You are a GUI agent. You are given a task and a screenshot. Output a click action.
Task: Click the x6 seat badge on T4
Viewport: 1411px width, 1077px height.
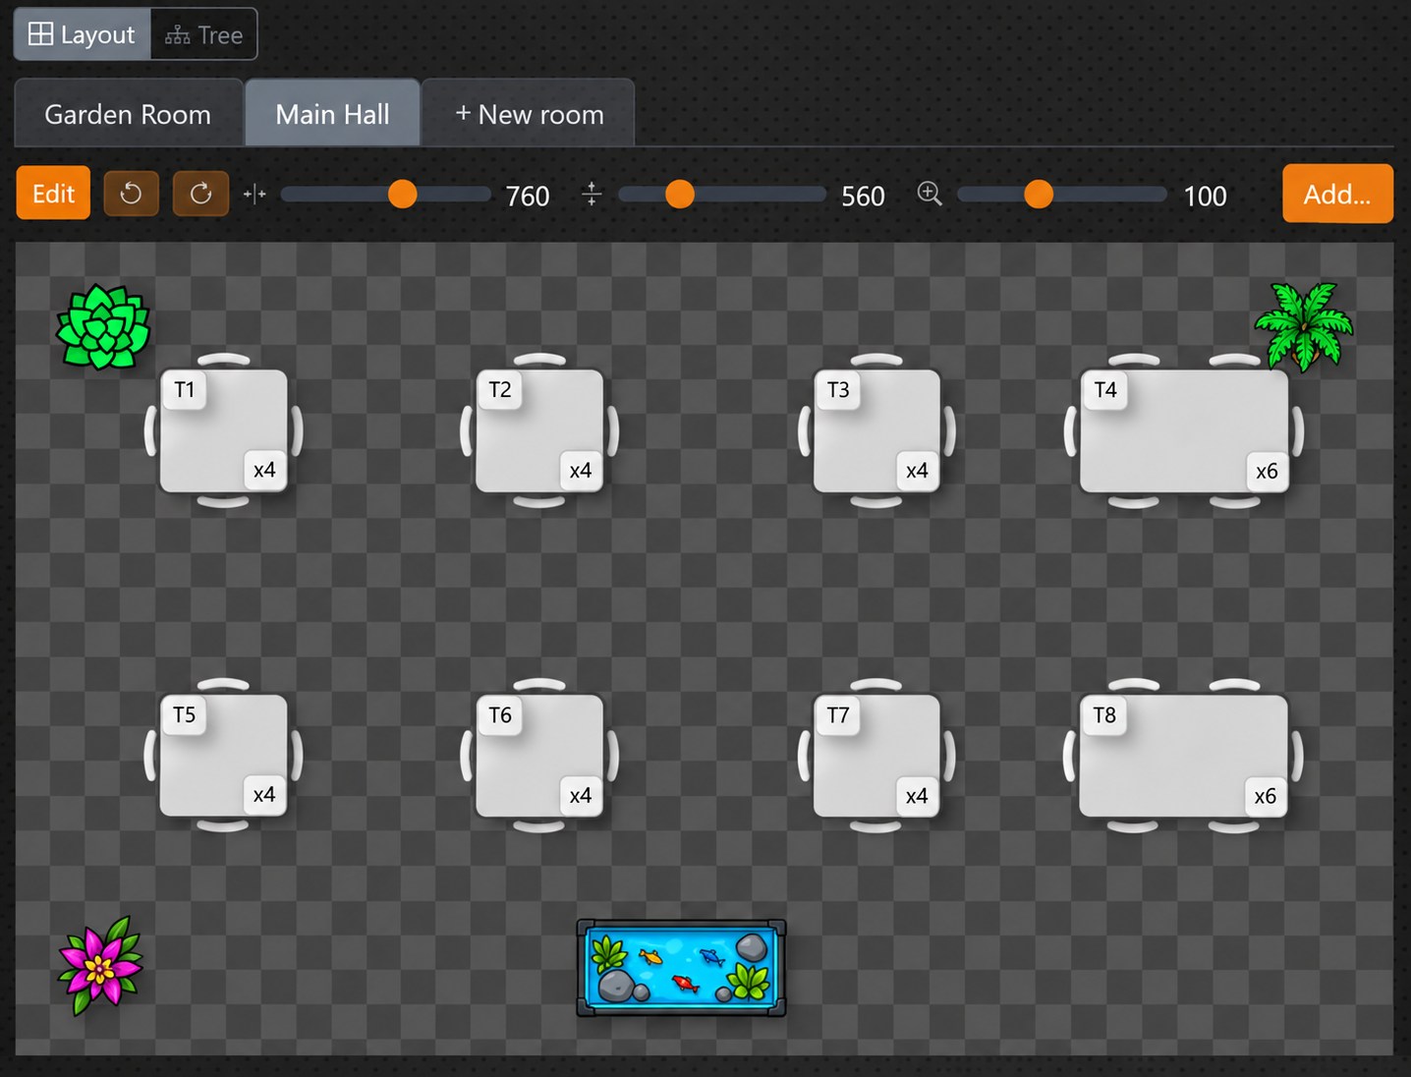pos(1267,471)
